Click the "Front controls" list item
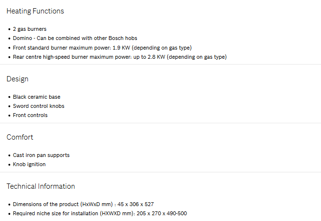 30,116
